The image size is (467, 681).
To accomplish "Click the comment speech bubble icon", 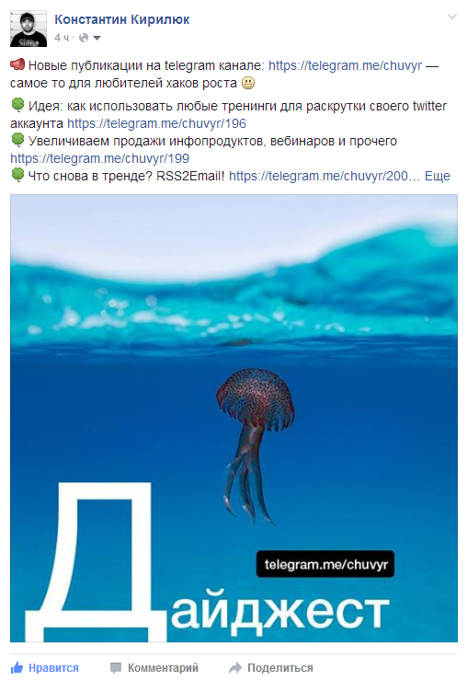I will 116,668.
